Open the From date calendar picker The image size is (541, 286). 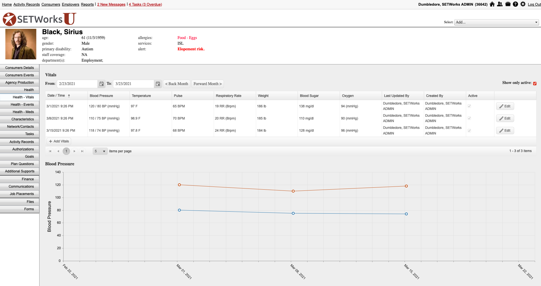click(101, 84)
